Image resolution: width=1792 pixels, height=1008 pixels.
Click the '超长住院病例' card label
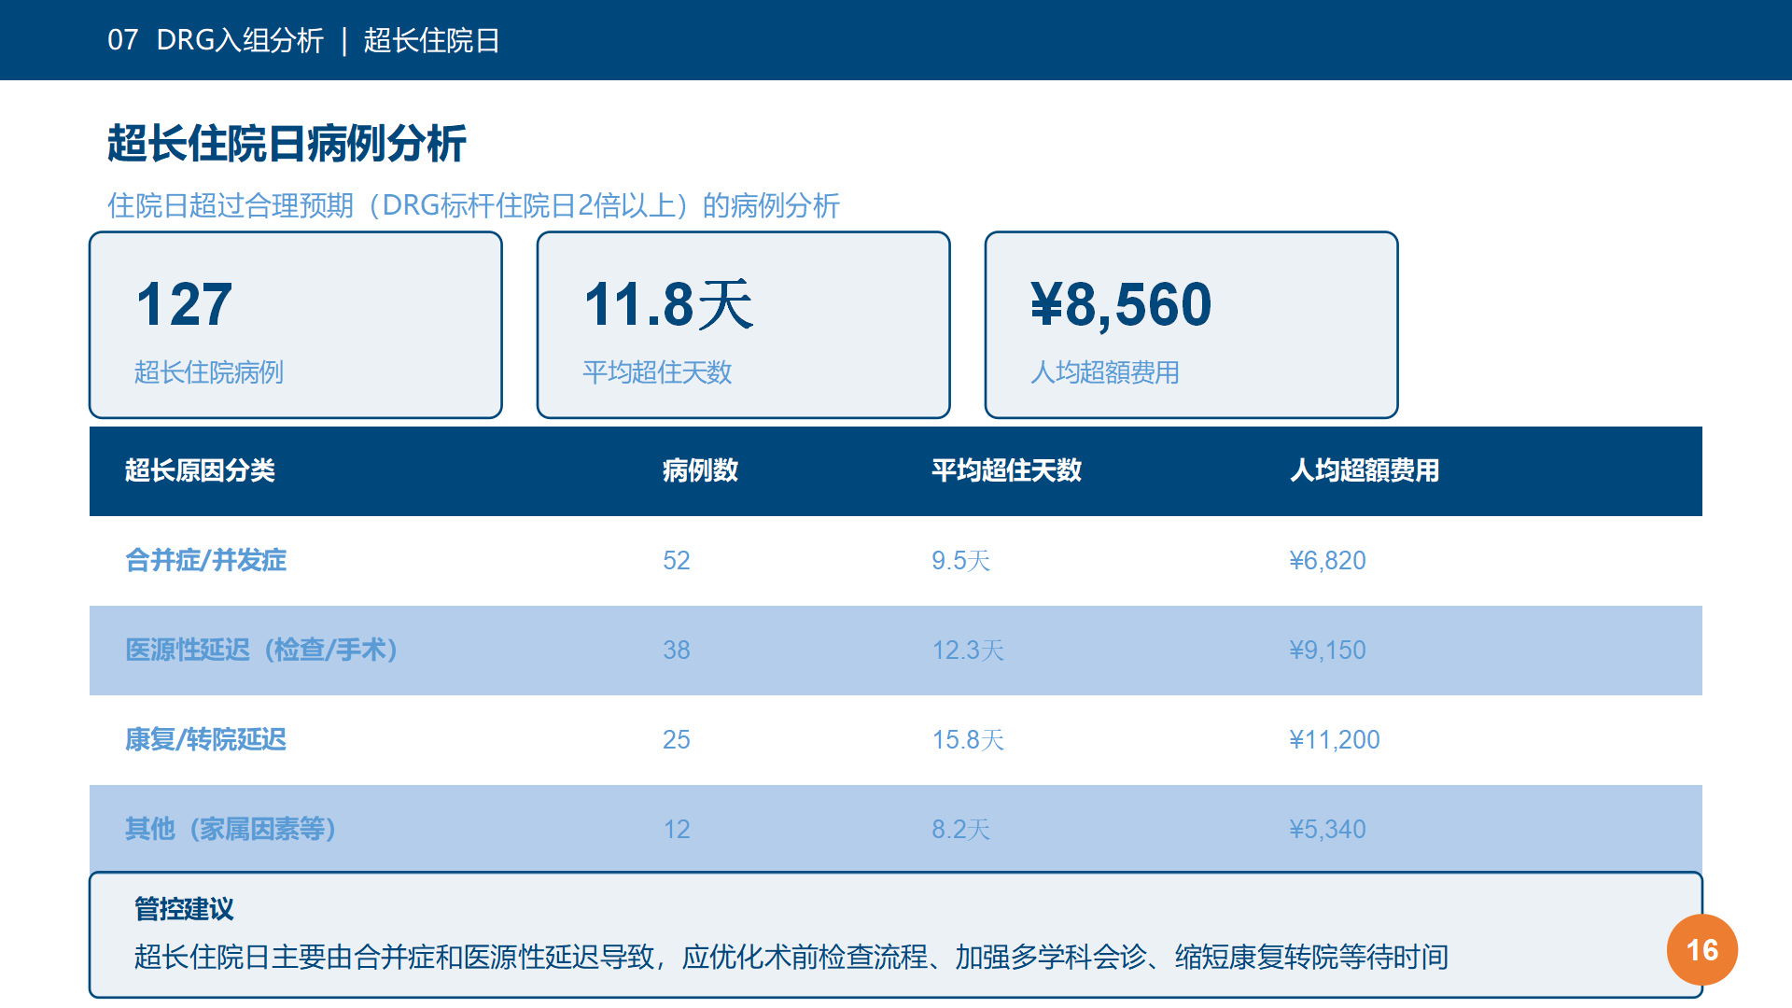click(x=209, y=372)
